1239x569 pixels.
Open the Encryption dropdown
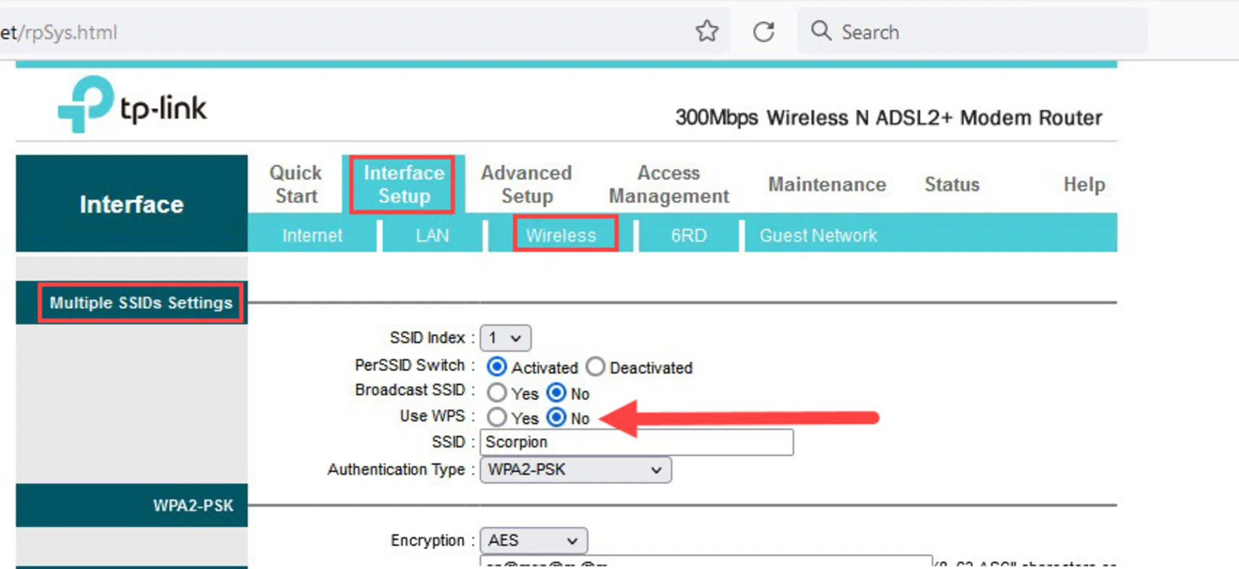533,541
